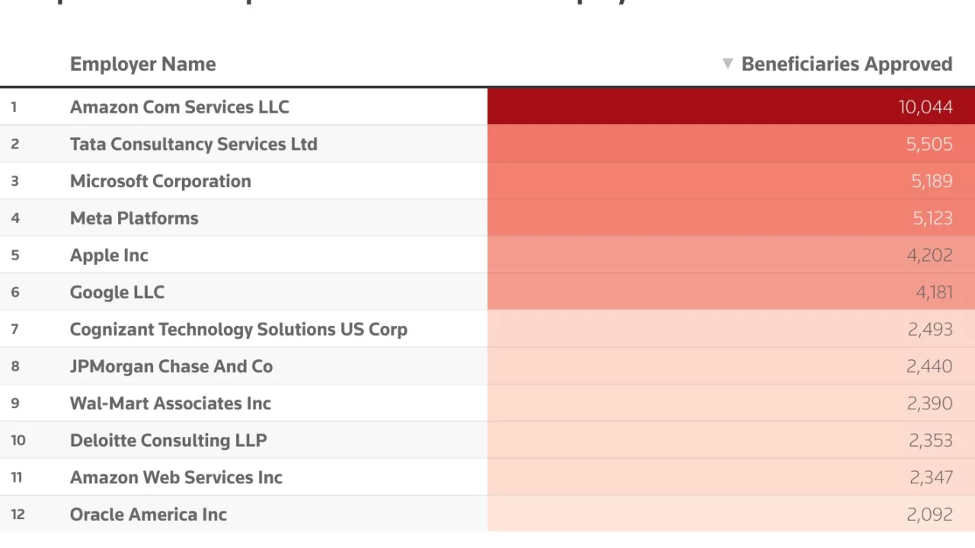Click the Beneficiaries Approved column header

(846, 64)
